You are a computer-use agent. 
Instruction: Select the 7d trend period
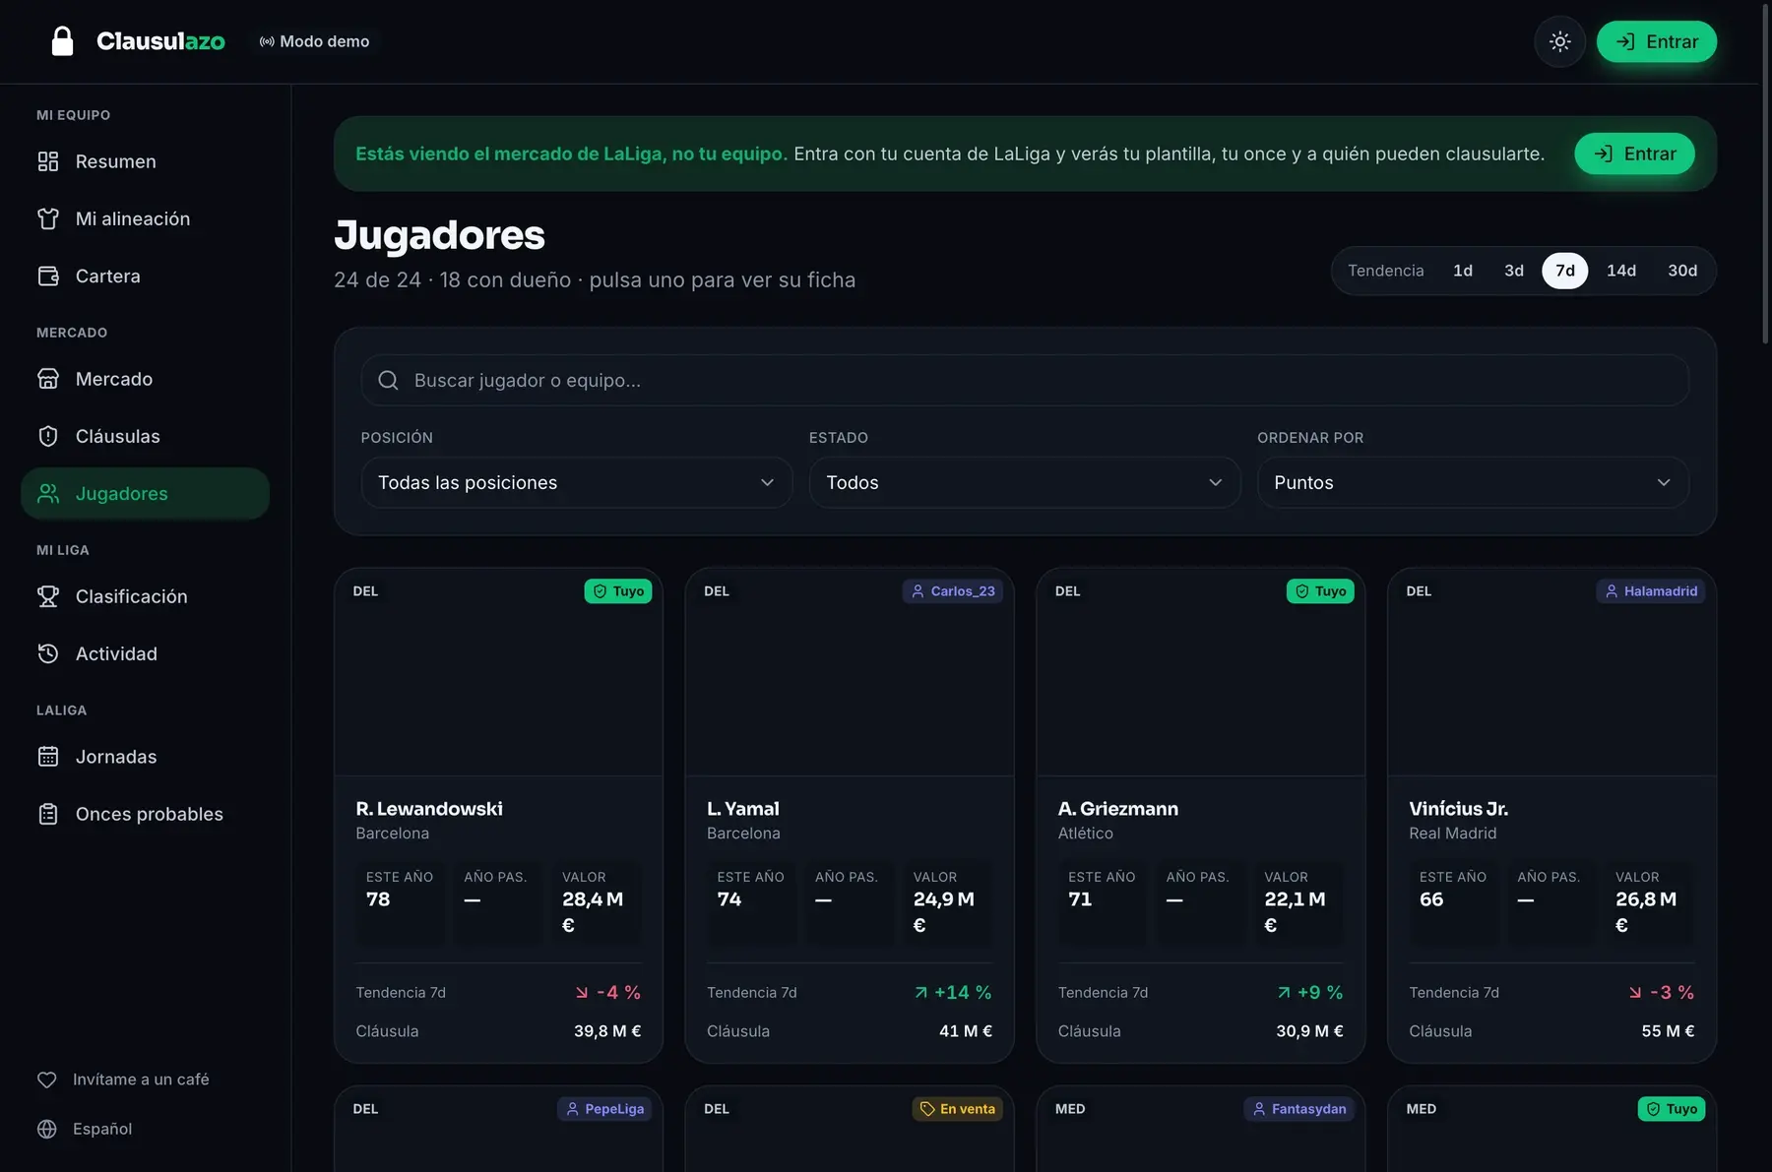(1565, 271)
